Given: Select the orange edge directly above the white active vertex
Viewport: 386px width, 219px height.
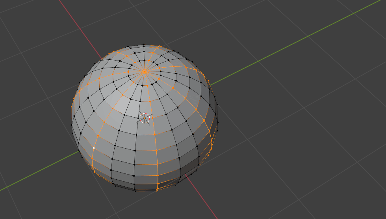Looking at the screenshot, I should (95, 141).
